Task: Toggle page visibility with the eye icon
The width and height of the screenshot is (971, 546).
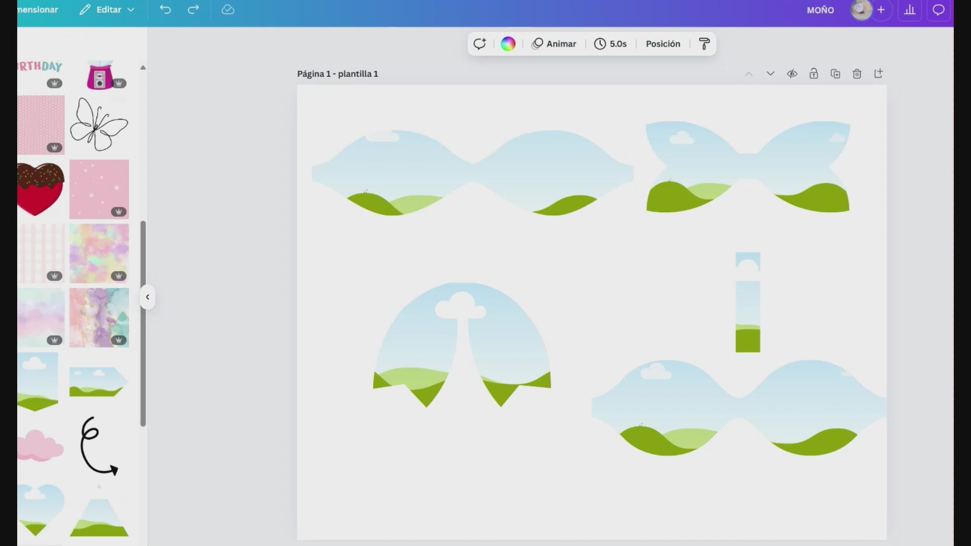Action: pos(792,74)
